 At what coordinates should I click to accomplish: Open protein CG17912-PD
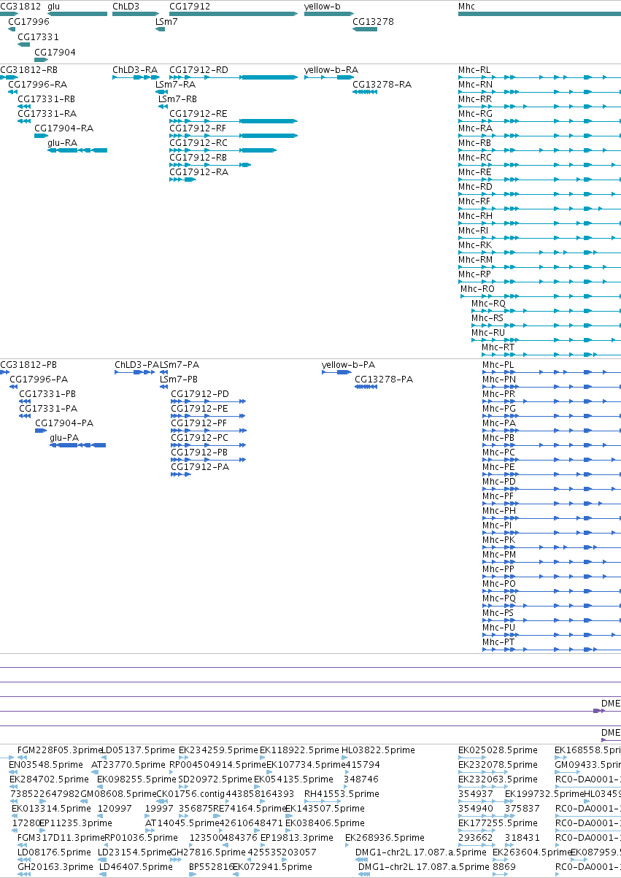pyautogui.click(x=200, y=394)
